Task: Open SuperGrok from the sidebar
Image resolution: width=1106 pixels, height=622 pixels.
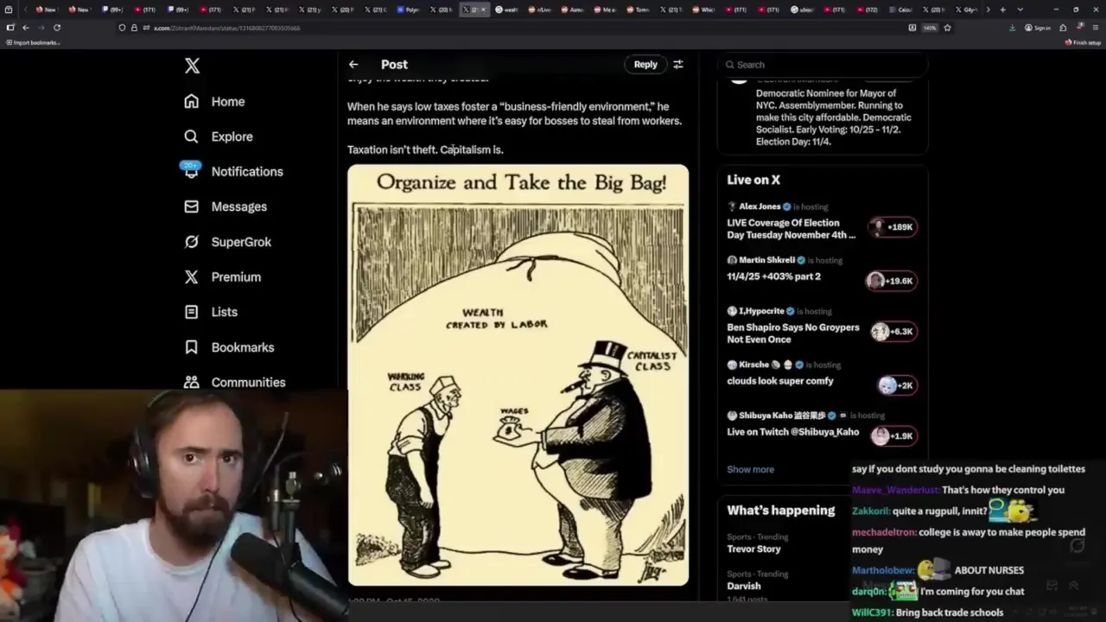Action: (x=227, y=242)
